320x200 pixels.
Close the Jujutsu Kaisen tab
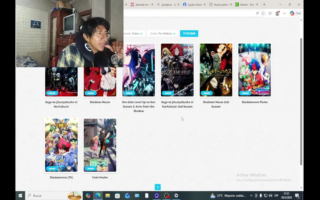(205, 4)
